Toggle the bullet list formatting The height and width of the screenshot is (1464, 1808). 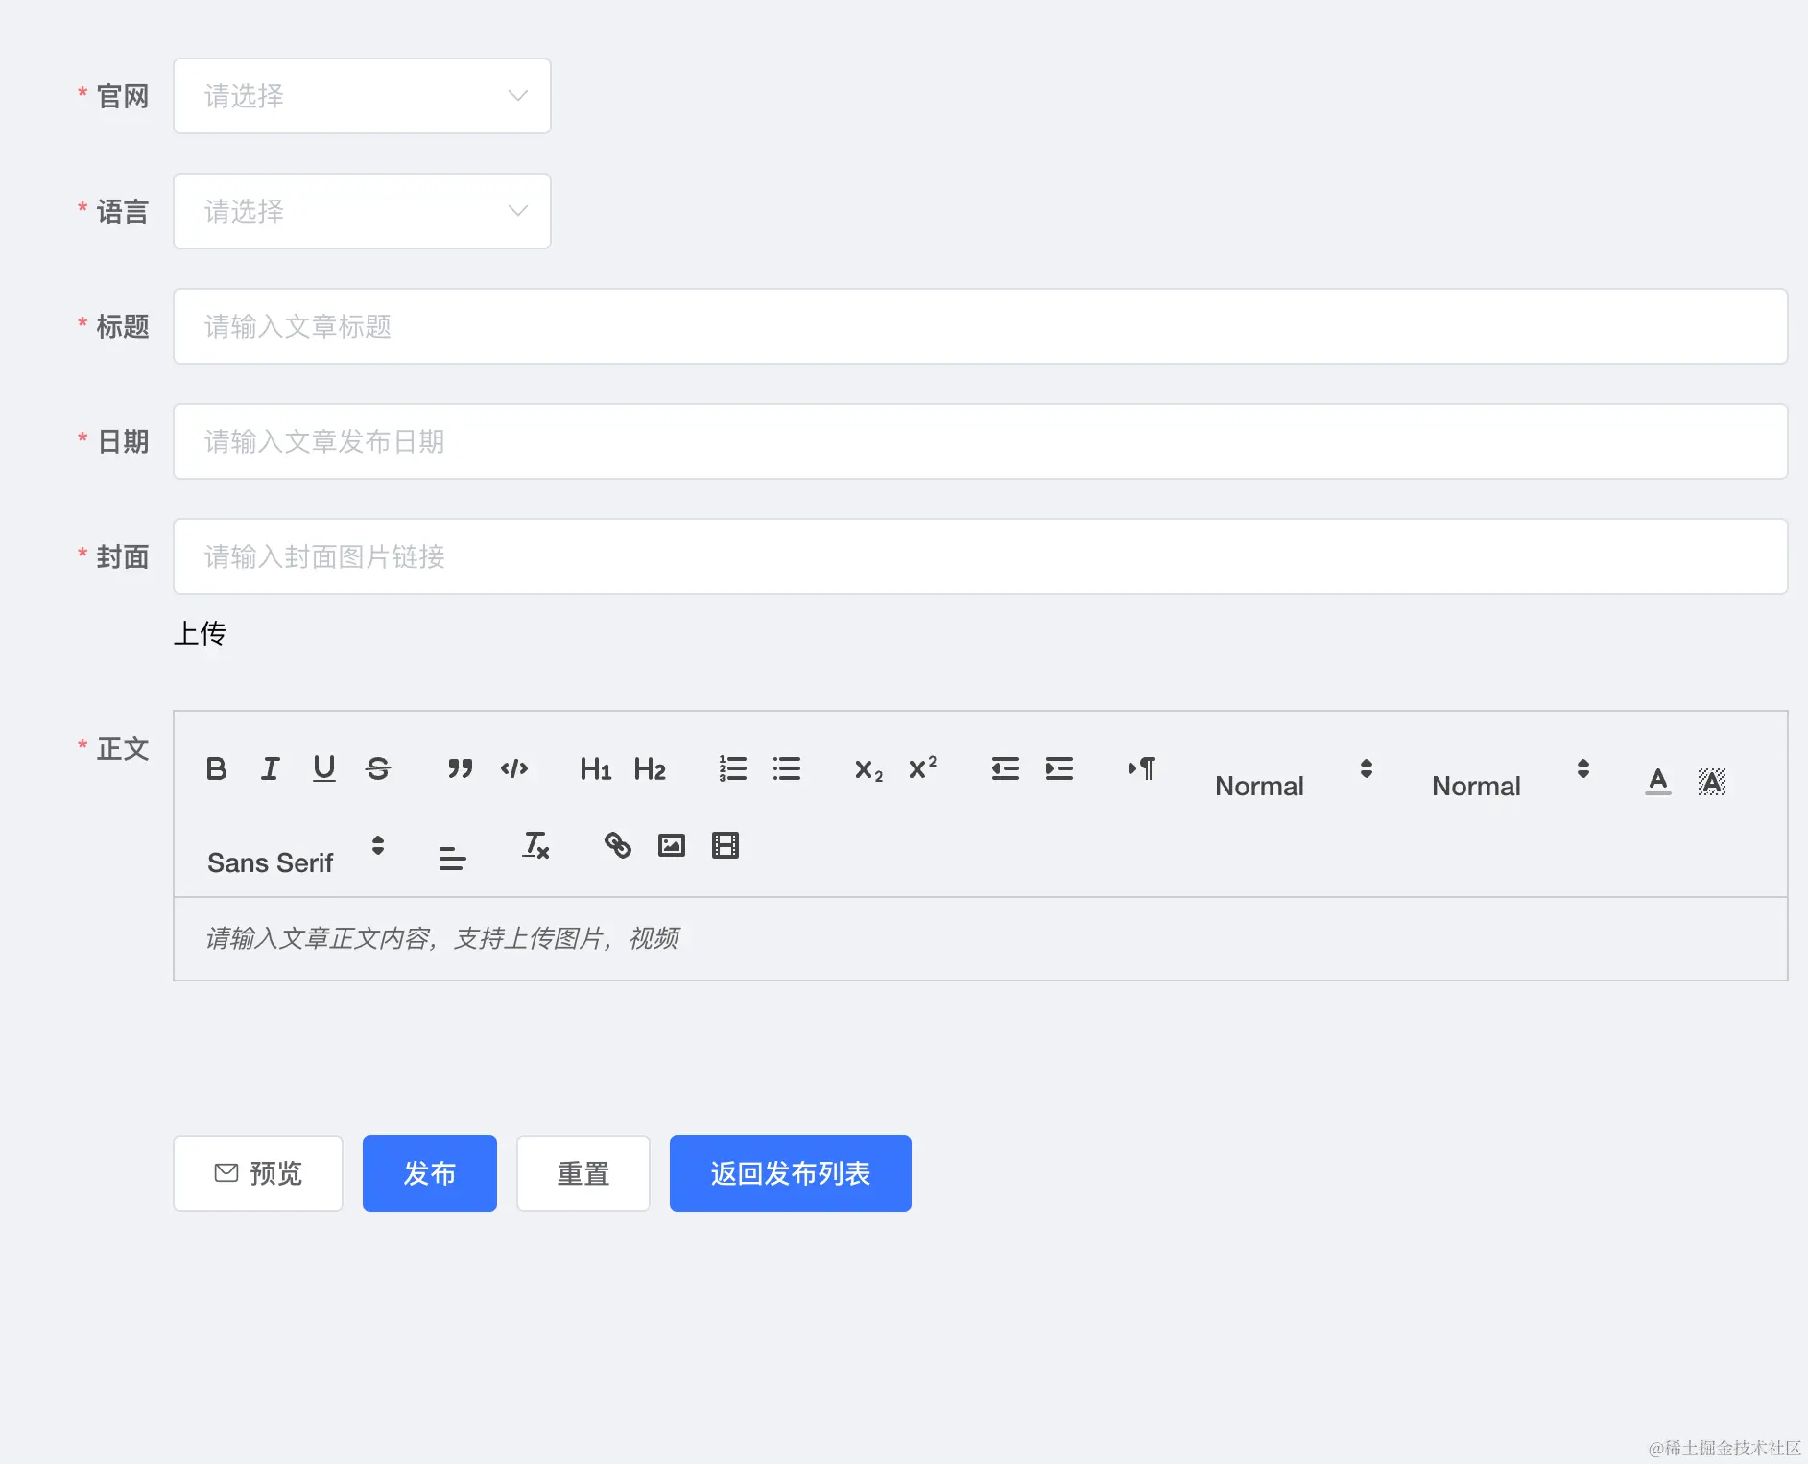point(786,767)
